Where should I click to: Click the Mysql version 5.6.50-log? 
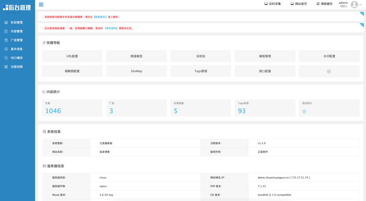pyautogui.click(x=106, y=195)
